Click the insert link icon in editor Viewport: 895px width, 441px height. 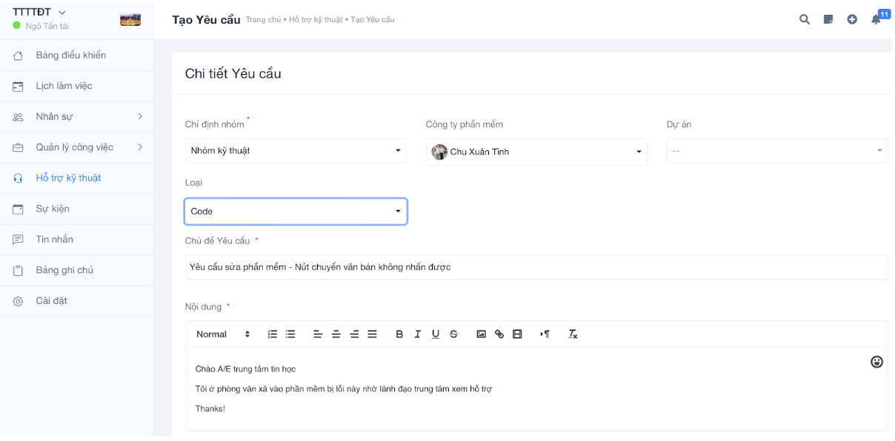click(x=499, y=334)
